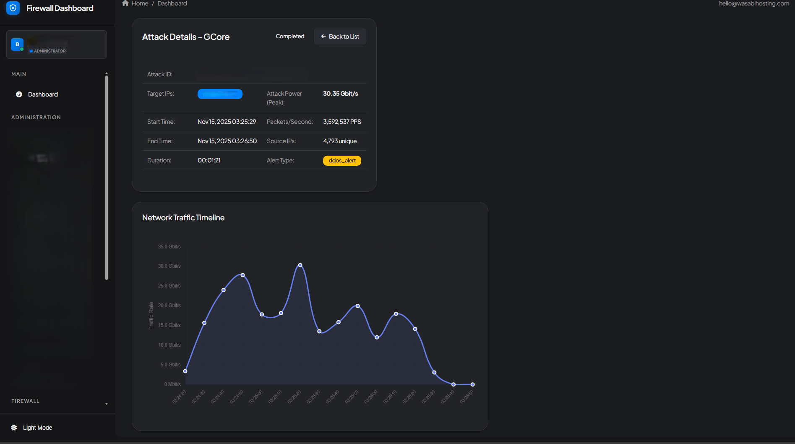Select the chart data point at 03:24:30
Viewport: 795px width, 444px height.
(204, 323)
